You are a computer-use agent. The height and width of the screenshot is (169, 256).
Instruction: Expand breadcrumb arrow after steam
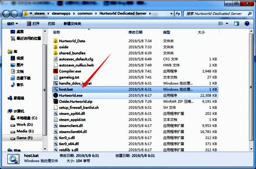pyautogui.click(x=48, y=14)
